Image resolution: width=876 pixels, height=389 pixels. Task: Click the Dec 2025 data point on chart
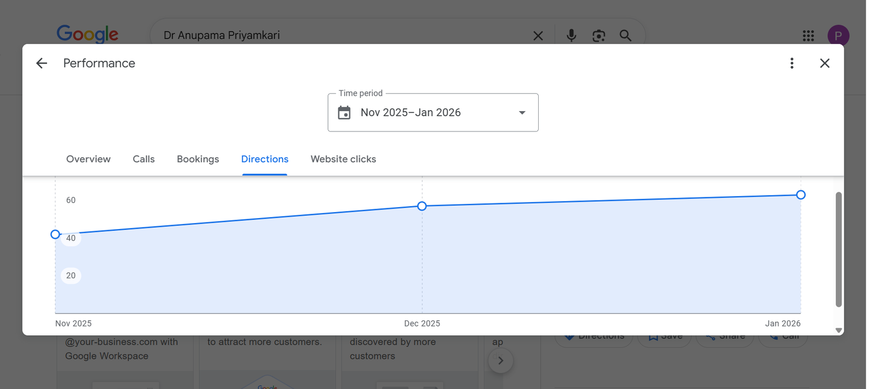(422, 206)
